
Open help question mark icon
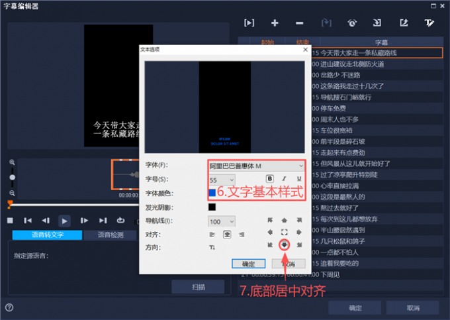9,307
